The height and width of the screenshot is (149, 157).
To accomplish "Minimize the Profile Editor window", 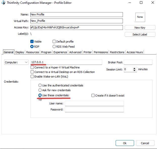I will 130,3.
